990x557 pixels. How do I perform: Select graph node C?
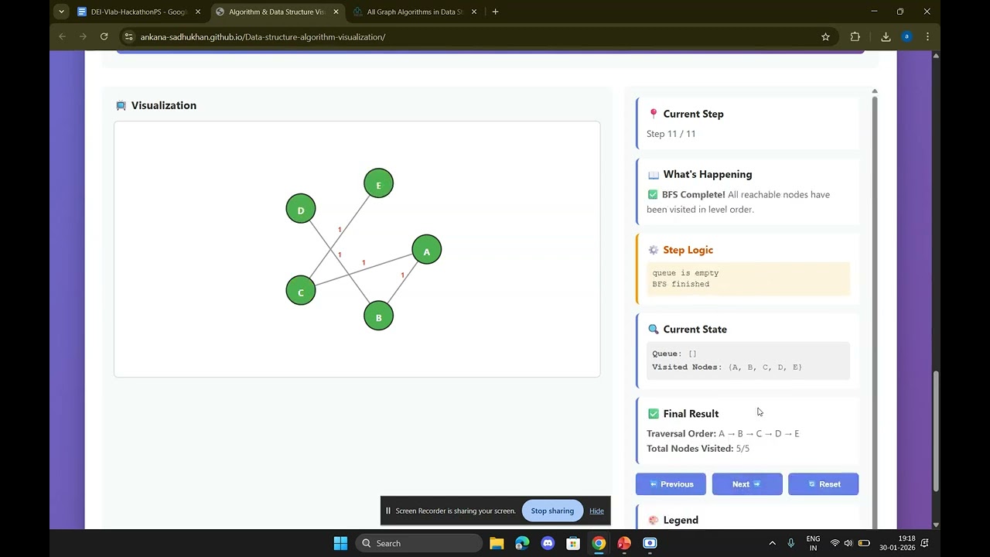[x=301, y=291]
